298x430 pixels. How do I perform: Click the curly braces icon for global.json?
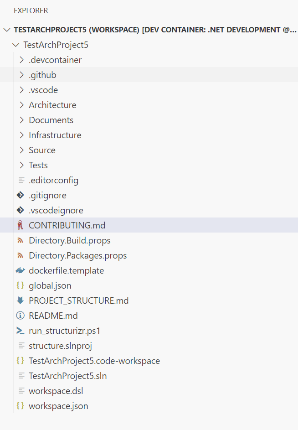20,285
